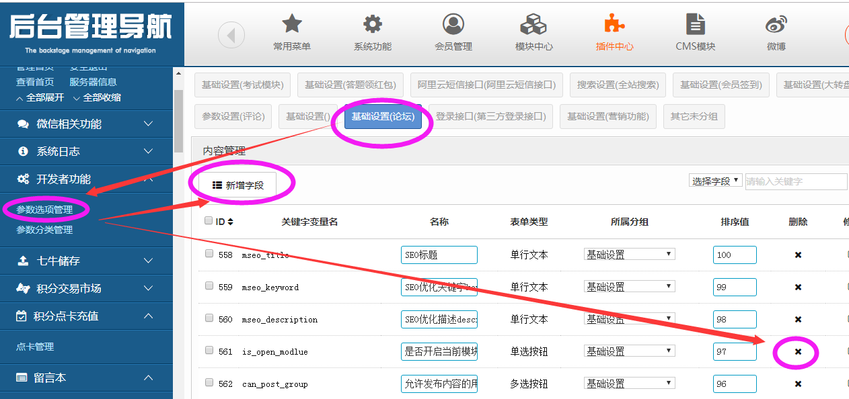The width and height of the screenshot is (849, 399).
Task: Delete row 558 mseo_title
Action: 798,255
